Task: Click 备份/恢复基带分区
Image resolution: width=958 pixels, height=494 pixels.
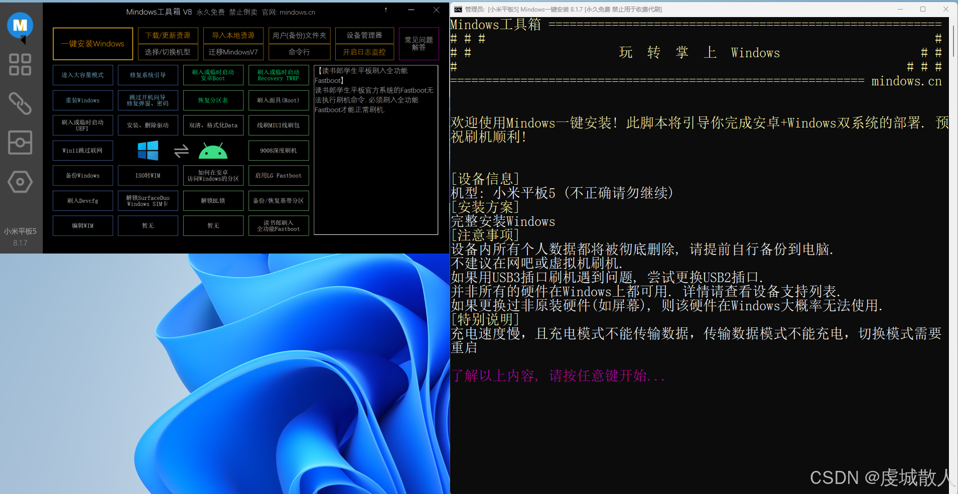Action: point(279,201)
